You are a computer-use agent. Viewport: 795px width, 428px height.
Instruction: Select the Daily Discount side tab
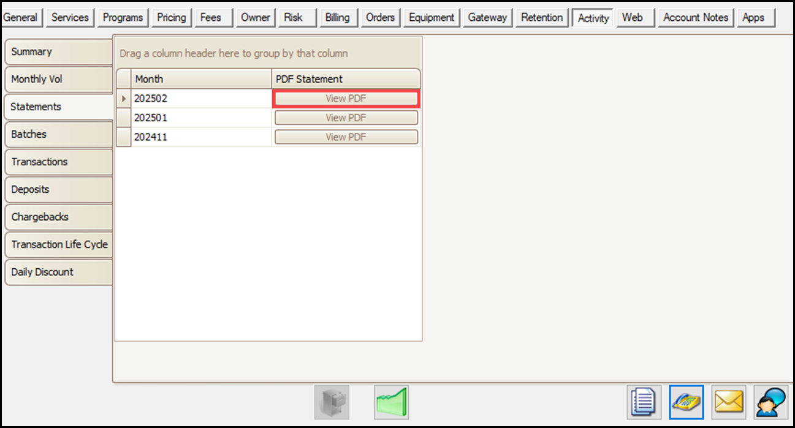(x=58, y=272)
